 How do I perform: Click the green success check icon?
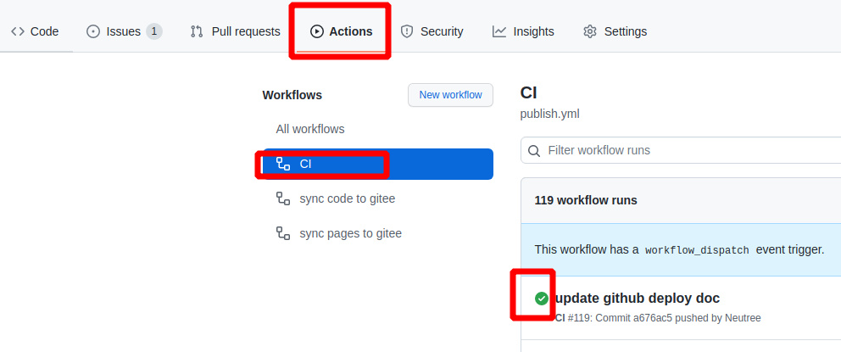point(542,299)
